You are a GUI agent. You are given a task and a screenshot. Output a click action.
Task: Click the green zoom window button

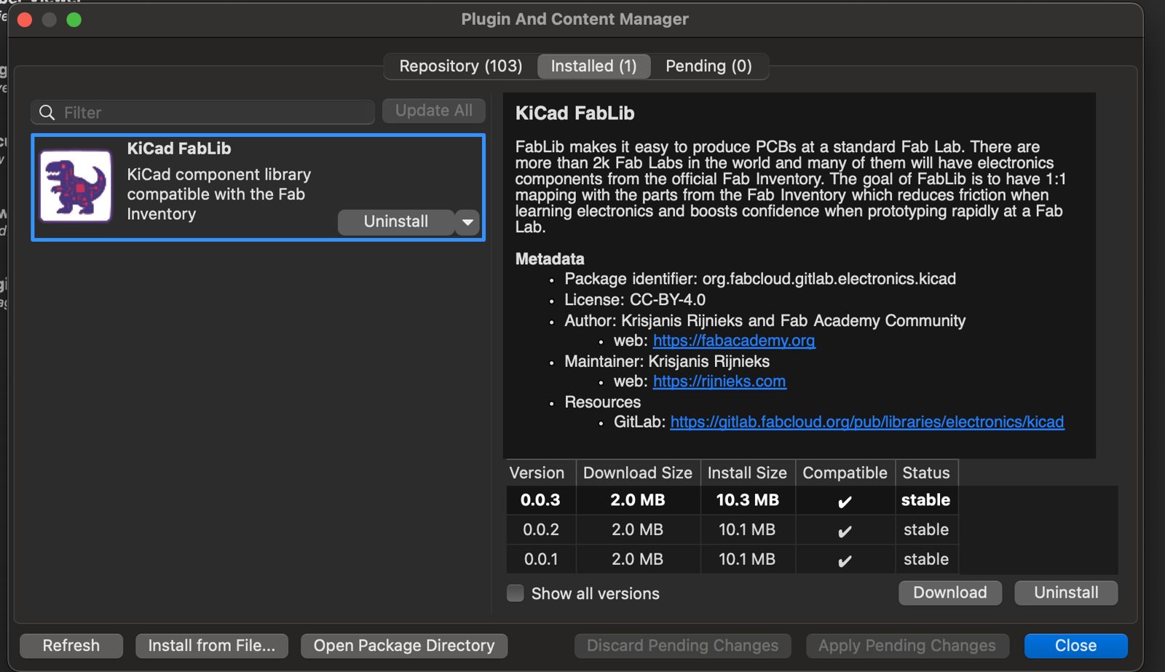(74, 20)
